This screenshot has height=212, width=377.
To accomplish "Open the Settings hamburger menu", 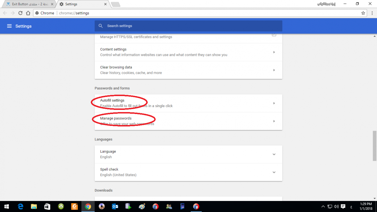I will coord(9,26).
